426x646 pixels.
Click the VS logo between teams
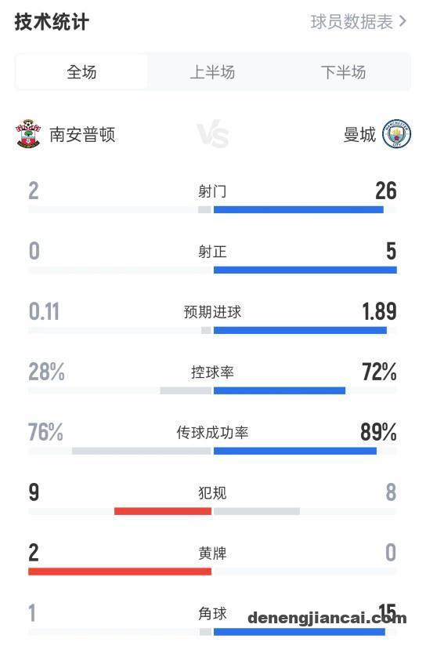point(212,134)
